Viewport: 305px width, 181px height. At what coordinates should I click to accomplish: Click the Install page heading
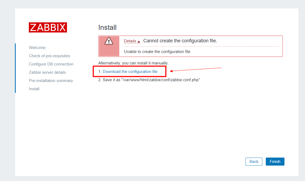[x=107, y=27]
